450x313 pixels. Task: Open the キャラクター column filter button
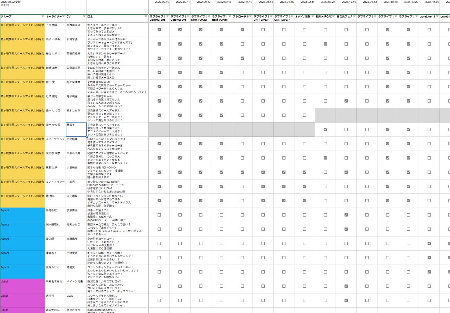pyautogui.click(x=64, y=16)
